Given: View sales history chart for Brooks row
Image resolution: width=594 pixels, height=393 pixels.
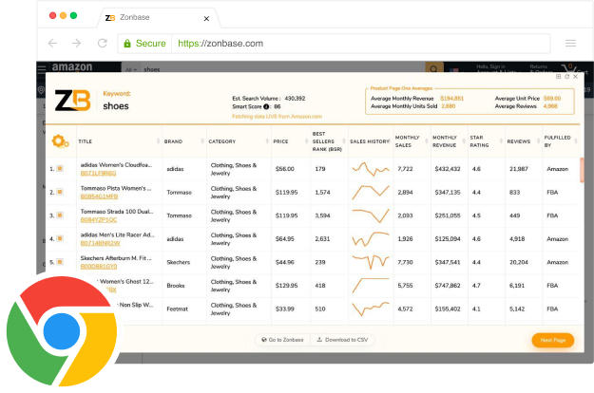Looking at the screenshot, I should [371, 286].
